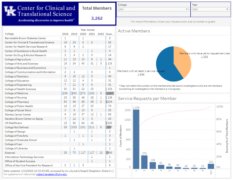Screen dimensions: 233x180
Task: Click the UK logo in the banner
Action: coord(10,11)
